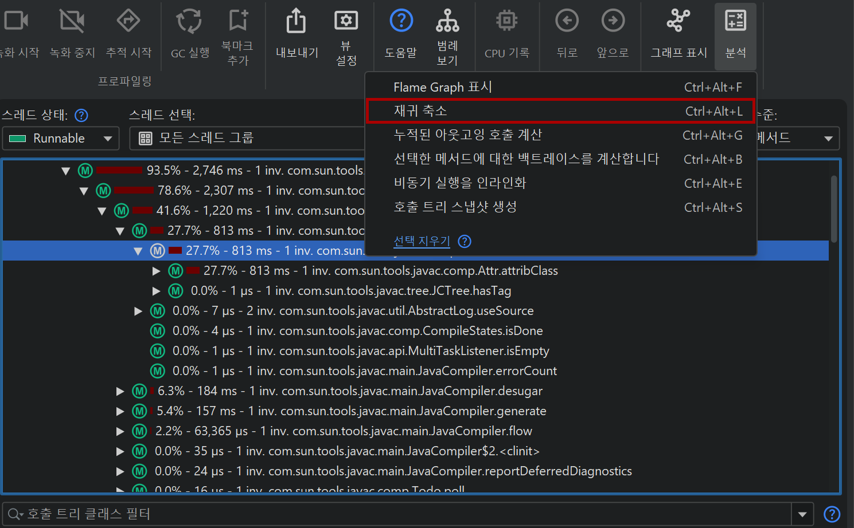The height and width of the screenshot is (528, 854).
Task: Click the 녹화 중지 (stop recording) icon
Action: point(72,22)
